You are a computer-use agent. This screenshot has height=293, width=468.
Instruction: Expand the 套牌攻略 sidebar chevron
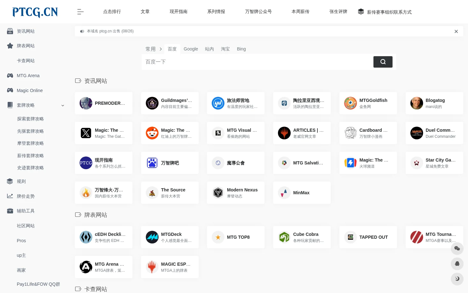click(63, 105)
